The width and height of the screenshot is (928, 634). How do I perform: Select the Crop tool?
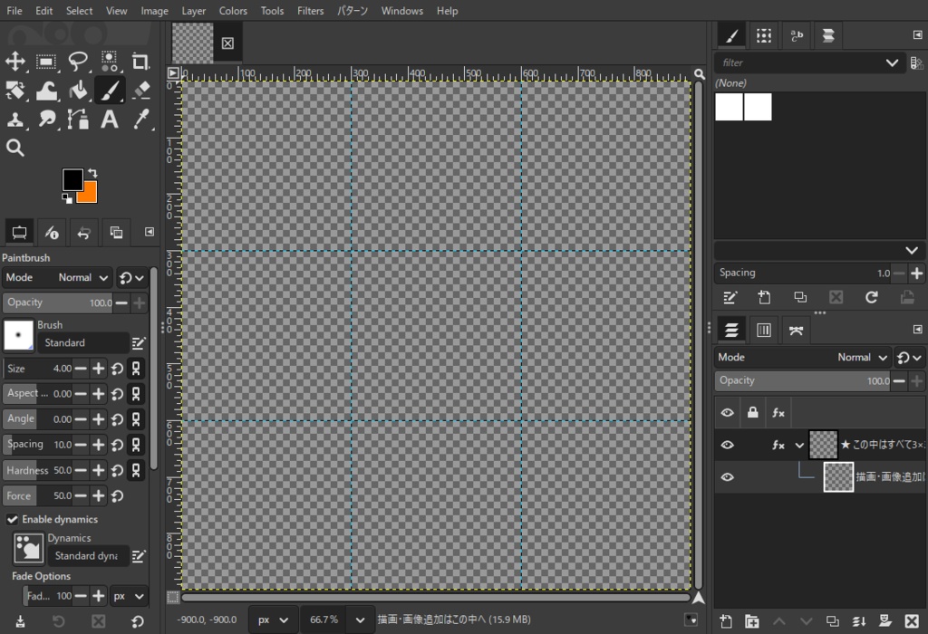point(140,61)
